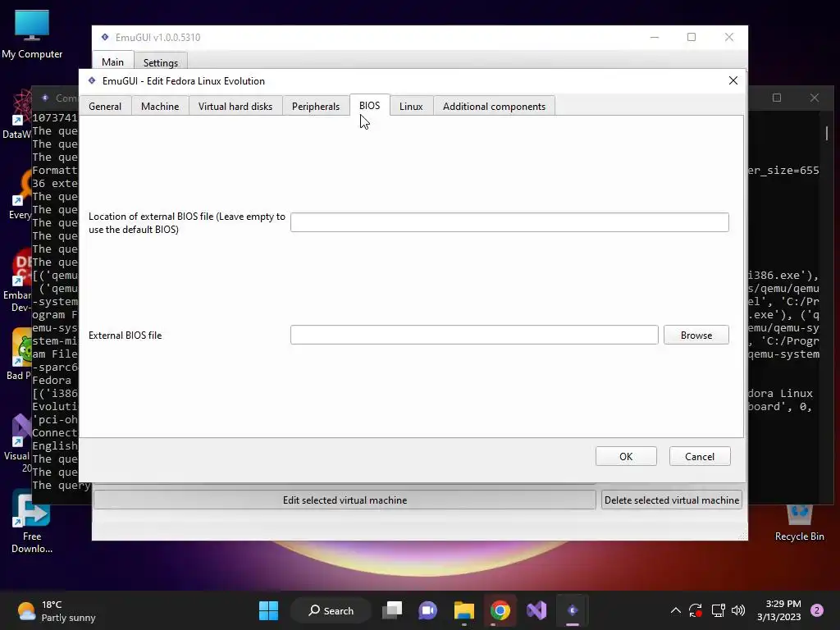Go to the Peripherals tab
840x630 pixels.
[316, 106]
